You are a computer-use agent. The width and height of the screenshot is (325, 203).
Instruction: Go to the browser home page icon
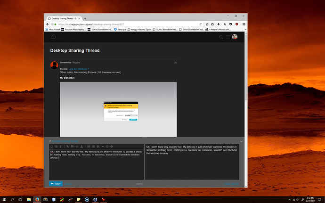[225, 24]
